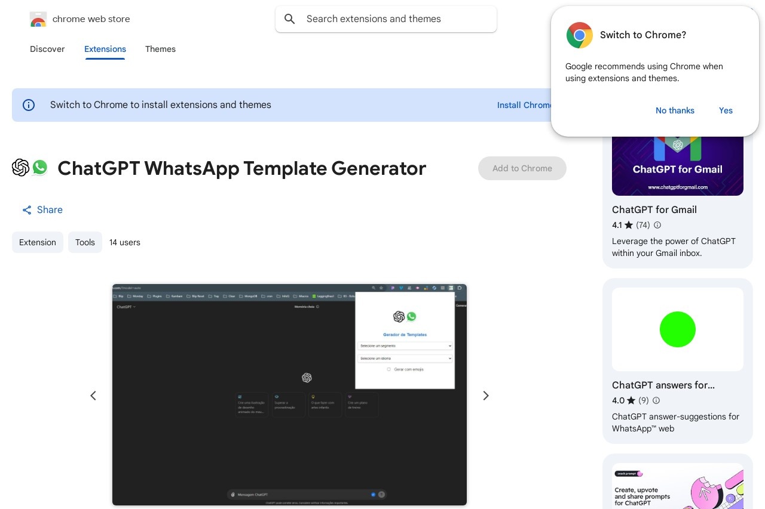The height and width of the screenshot is (509, 765).
Task: Open the extension preview screenshot
Action: point(289,394)
